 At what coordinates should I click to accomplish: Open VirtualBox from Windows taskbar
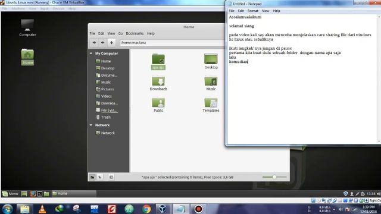pyautogui.click(x=163, y=209)
